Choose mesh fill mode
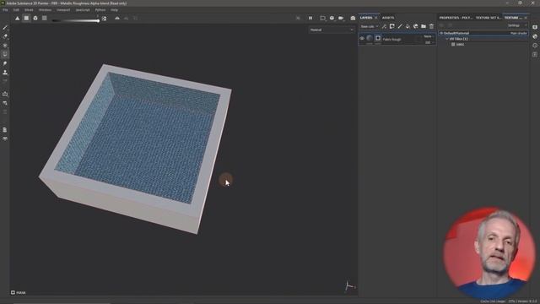Viewport: 540px width, 304px height. point(35,19)
